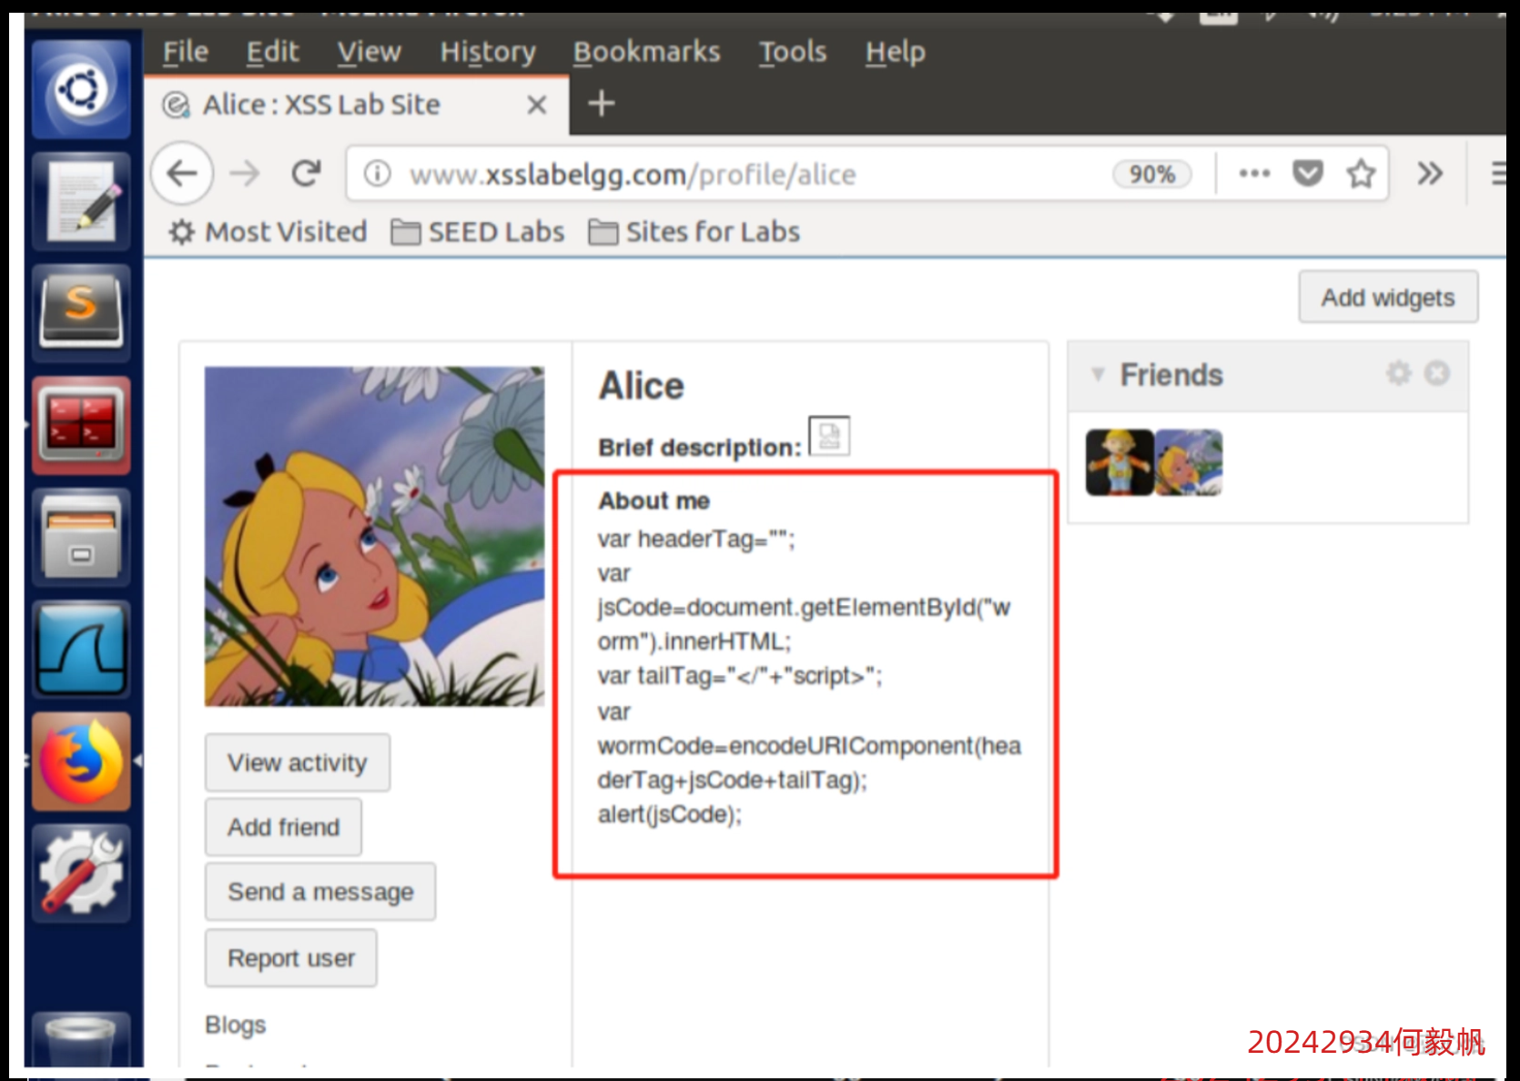
Task: Save page to Pocket
Action: (x=1308, y=173)
